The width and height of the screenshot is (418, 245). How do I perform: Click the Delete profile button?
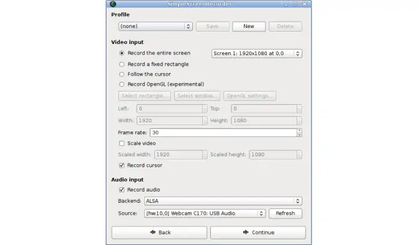coord(286,26)
